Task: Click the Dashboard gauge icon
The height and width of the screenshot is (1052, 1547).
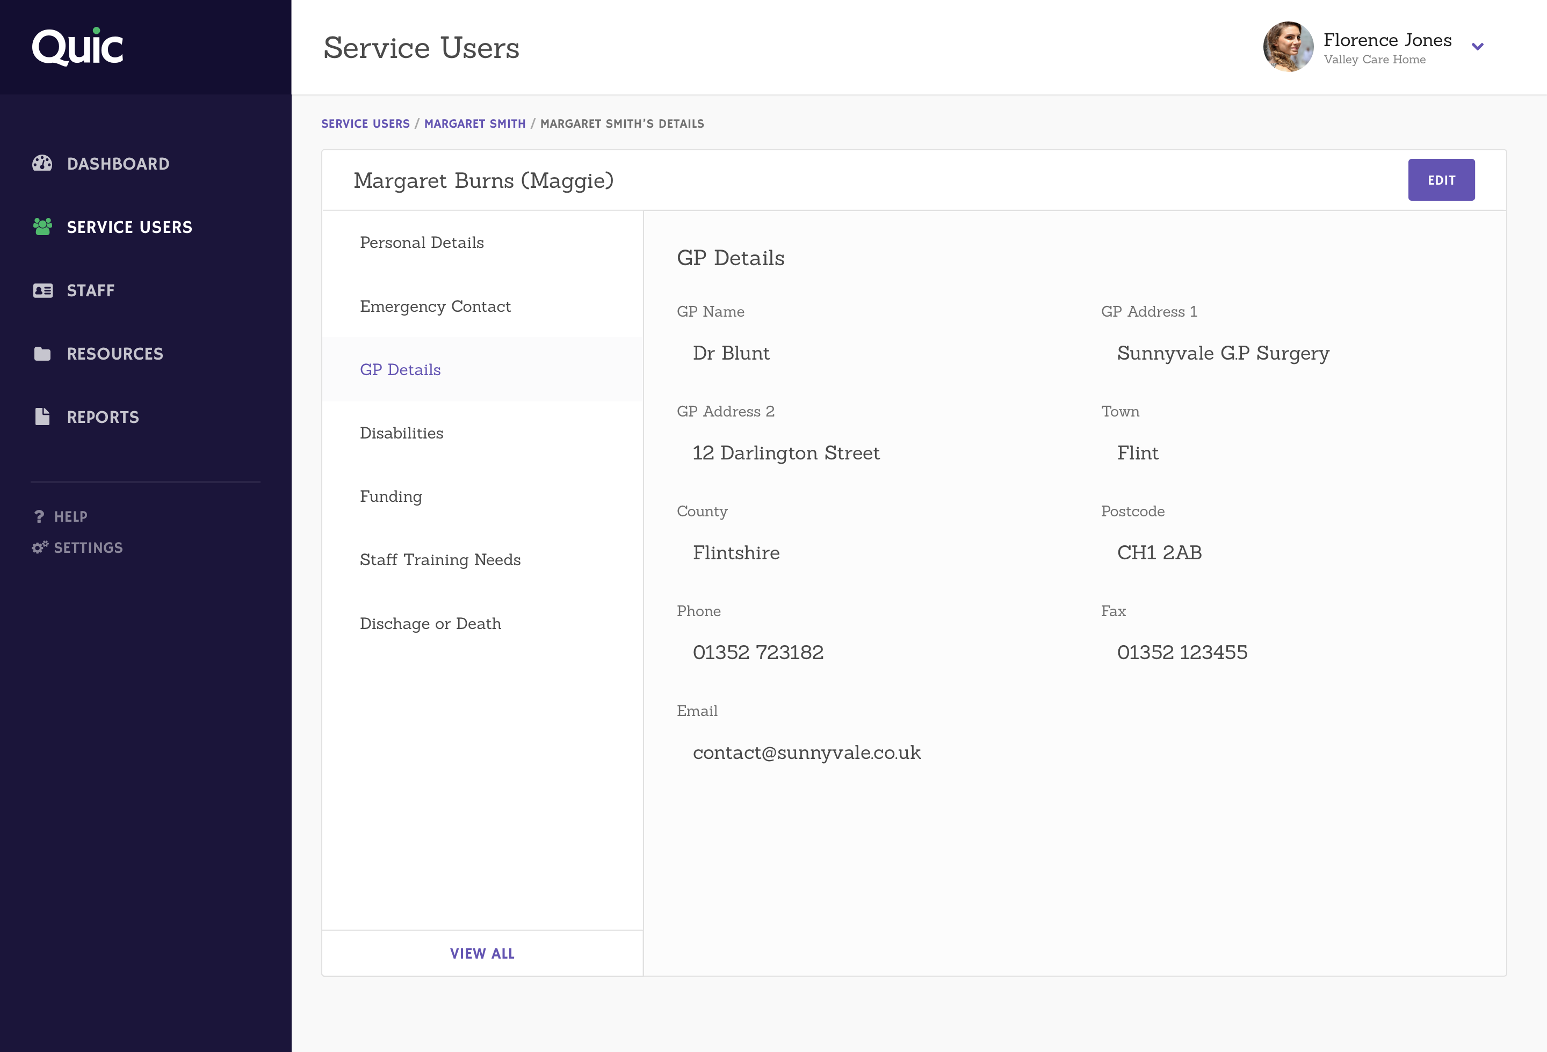Action: click(42, 164)
